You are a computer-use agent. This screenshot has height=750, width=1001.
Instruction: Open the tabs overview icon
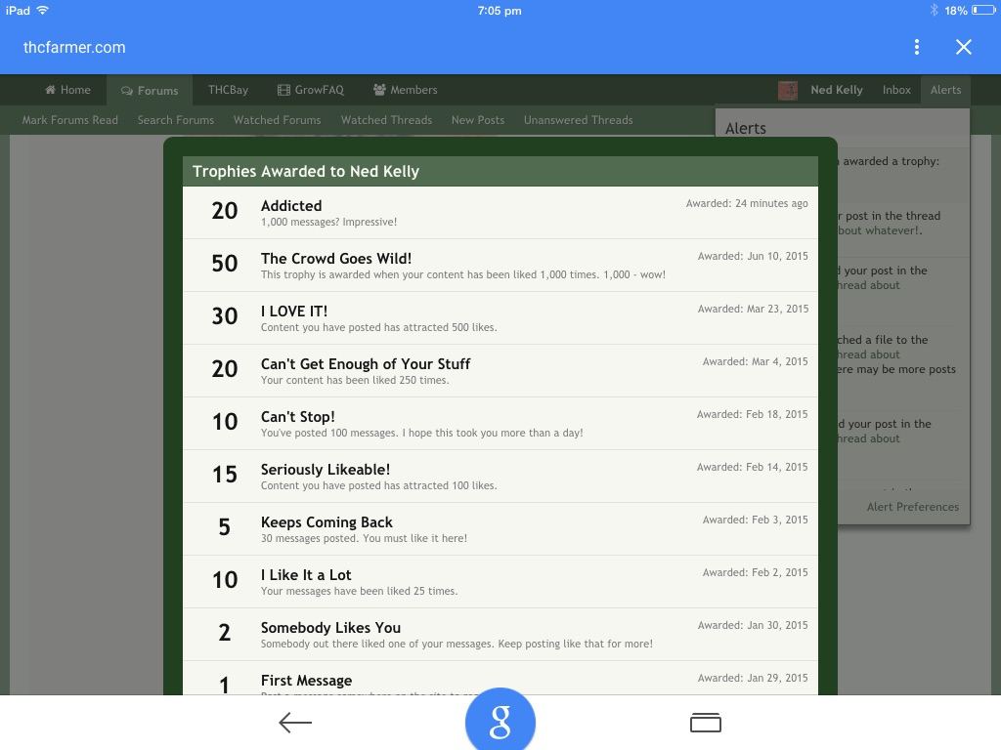(706, 723)
